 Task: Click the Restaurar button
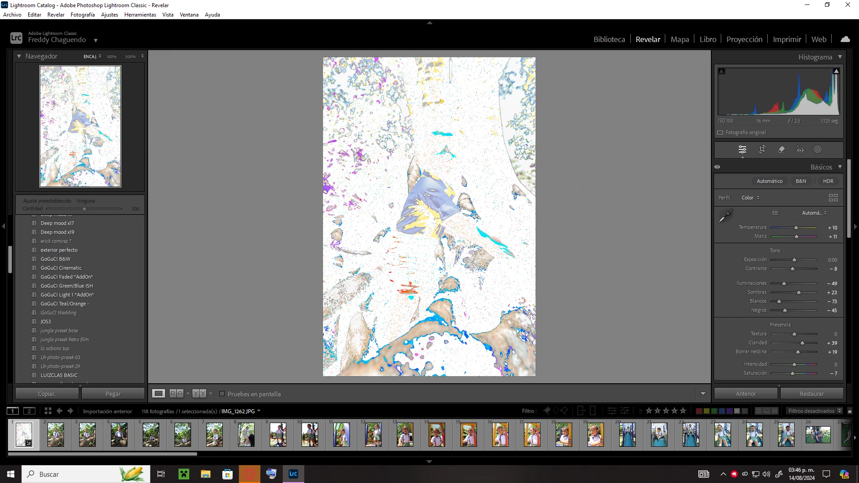click(x=812, y=394)
